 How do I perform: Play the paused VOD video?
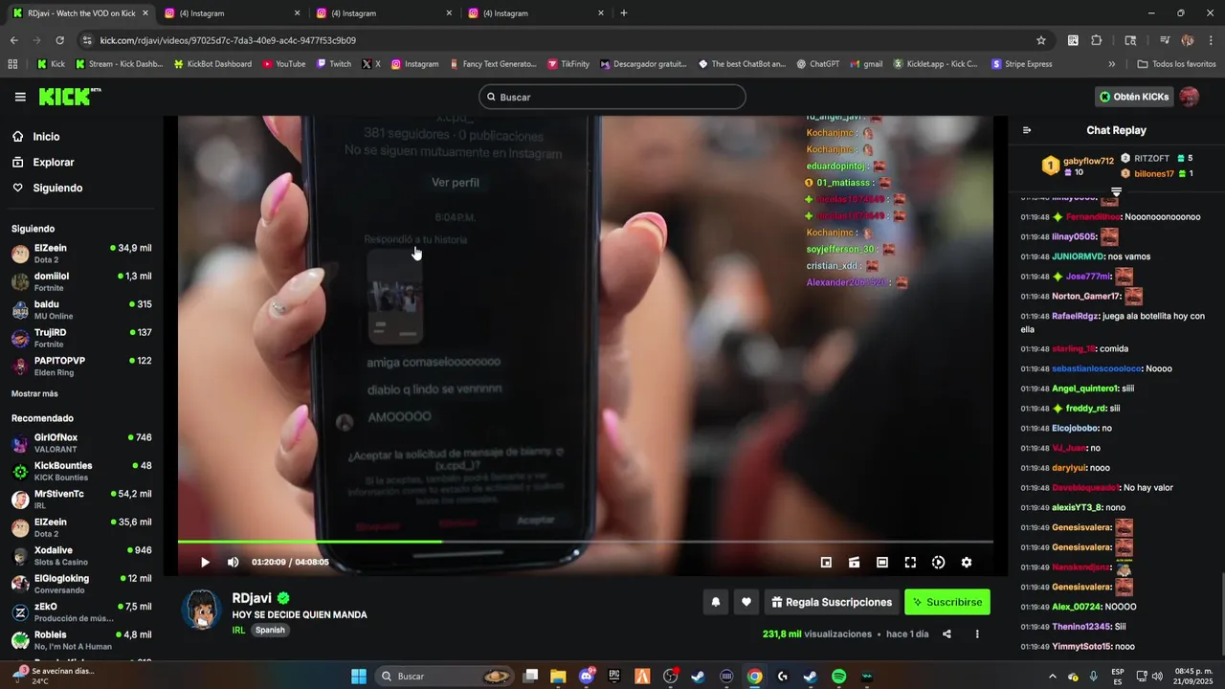(205, 563)
